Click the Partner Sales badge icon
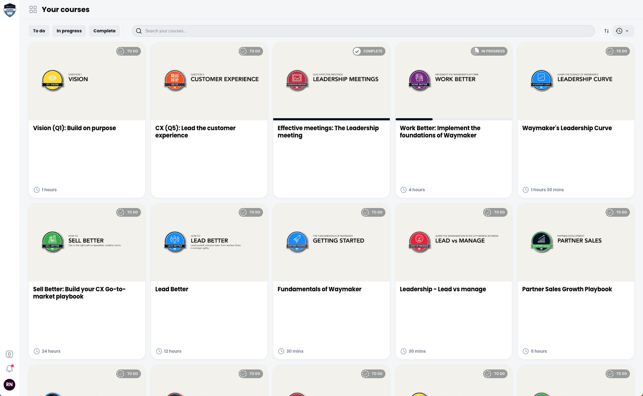Image resolution: width=643 pixels, height=396 pixels. [542, 242]
